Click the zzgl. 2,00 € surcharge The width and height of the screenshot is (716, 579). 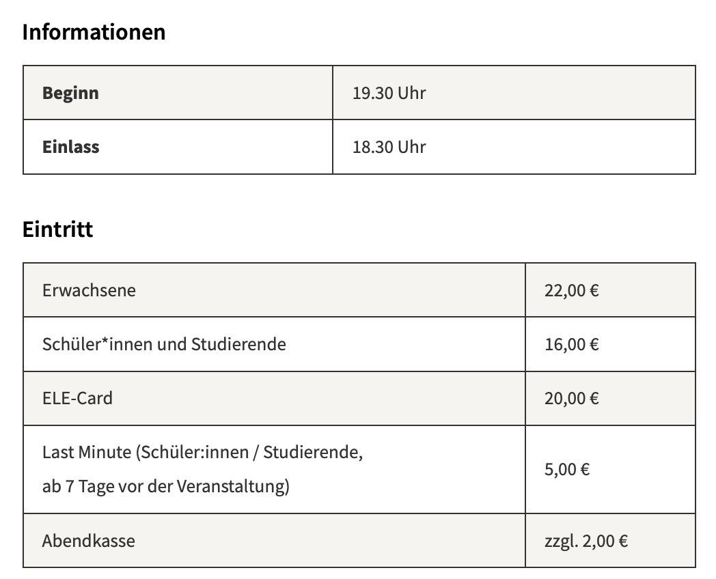[x=586, y=541]
